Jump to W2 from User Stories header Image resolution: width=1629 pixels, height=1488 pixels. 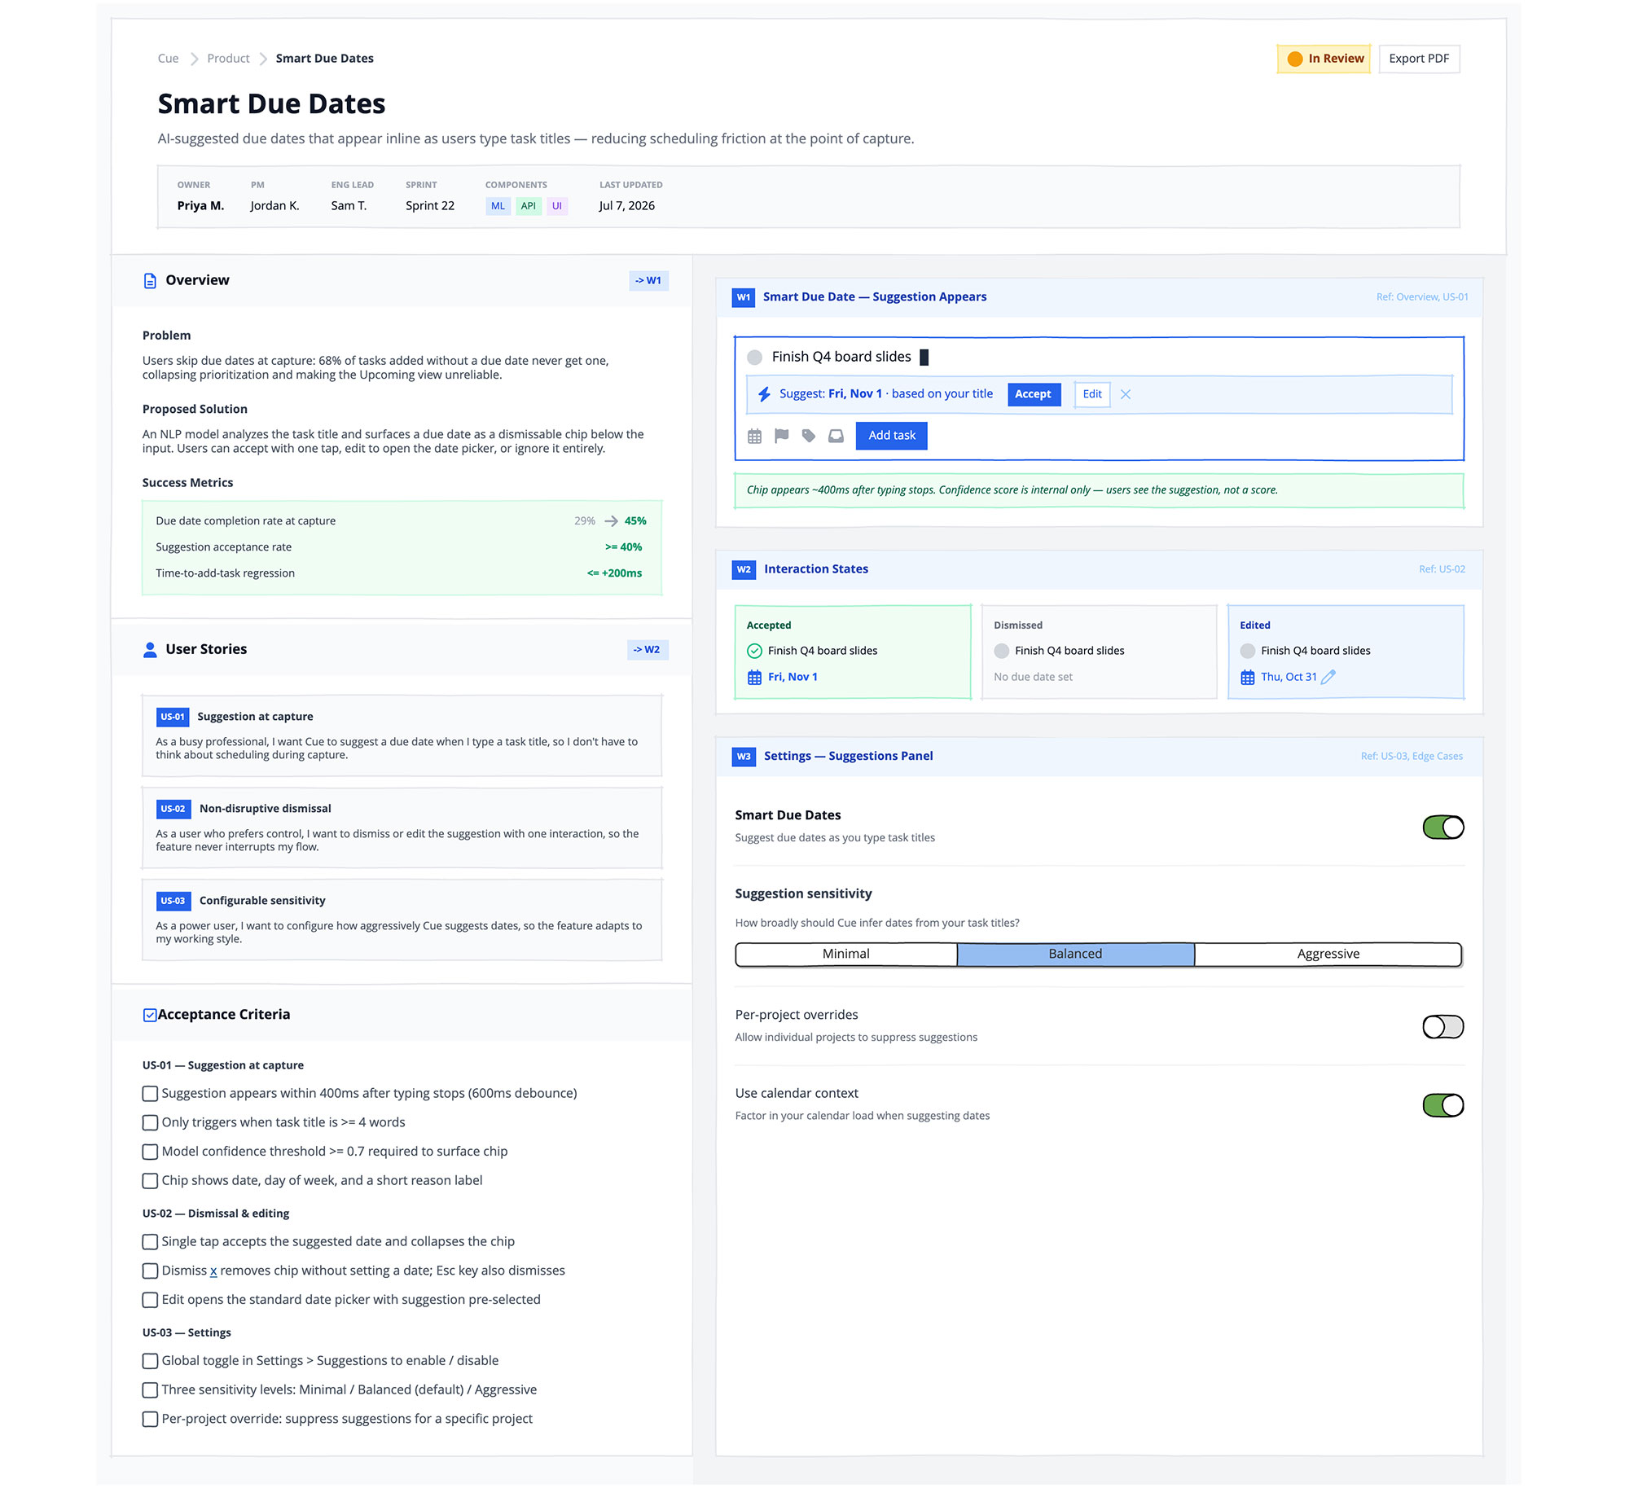648,650
